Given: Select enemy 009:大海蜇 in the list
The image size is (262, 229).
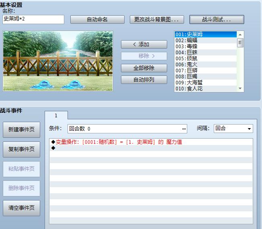Looking at the screenshot, I should click(206, 82).
